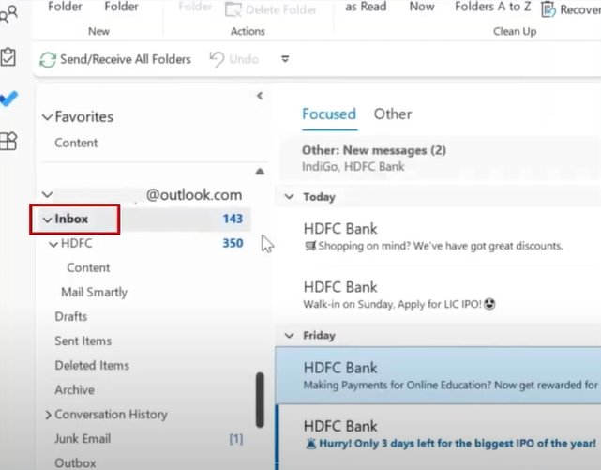Switch to the Focused tab
The width and height of the screenshot is (601, 470).
329,114
